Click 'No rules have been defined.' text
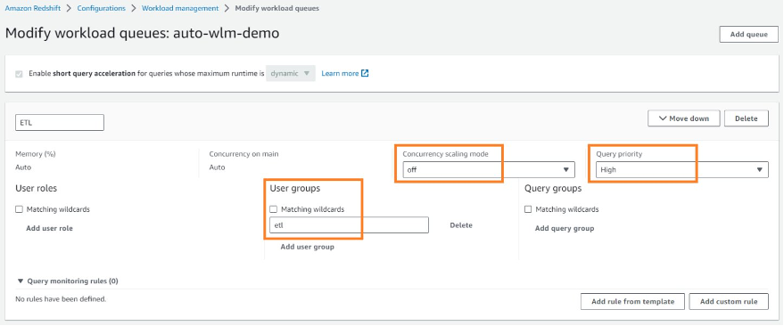Screen dimensions: 784x326 click(x=61, y=299)
